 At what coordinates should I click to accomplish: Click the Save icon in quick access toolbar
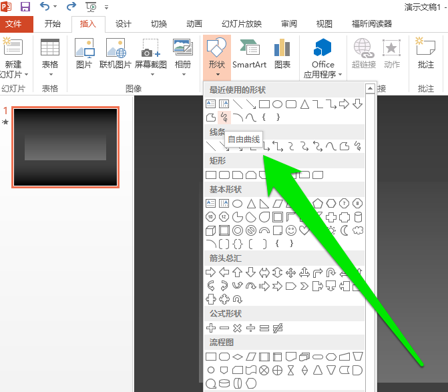(x=25, y=6)
